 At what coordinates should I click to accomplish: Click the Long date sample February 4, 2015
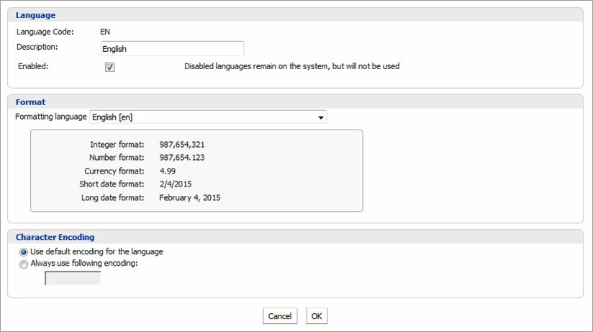[x=190, y=197]
